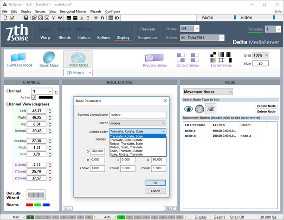Click the Create Node button
The image size is (284, 220).
point(266,106)
